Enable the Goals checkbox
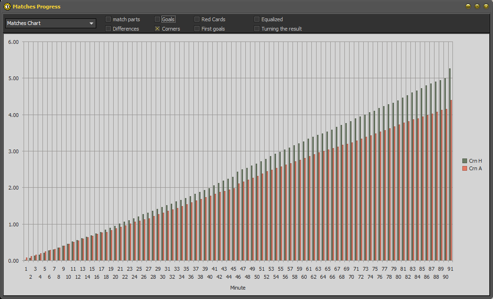This screenshot has width=493, height=299. click(158, 19)
